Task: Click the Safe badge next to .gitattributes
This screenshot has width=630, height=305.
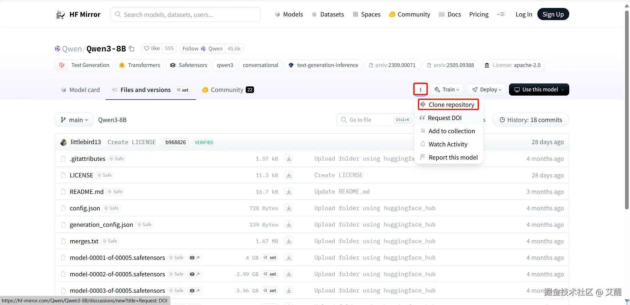Action: [x=117, y=159]
